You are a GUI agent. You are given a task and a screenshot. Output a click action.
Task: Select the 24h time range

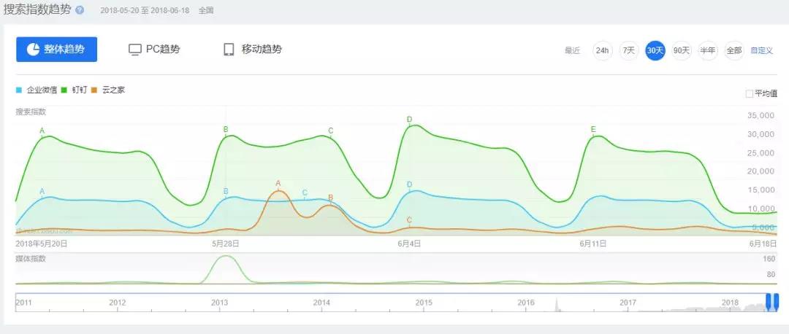[x=602, y=50]
